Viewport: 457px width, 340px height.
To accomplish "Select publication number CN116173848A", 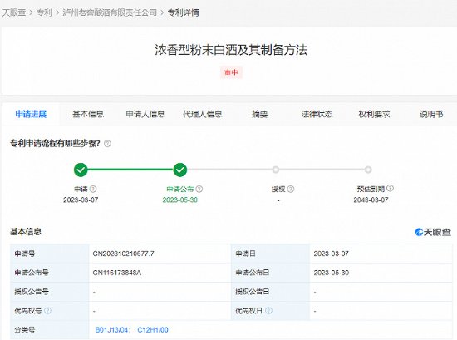I will point(117,273).
